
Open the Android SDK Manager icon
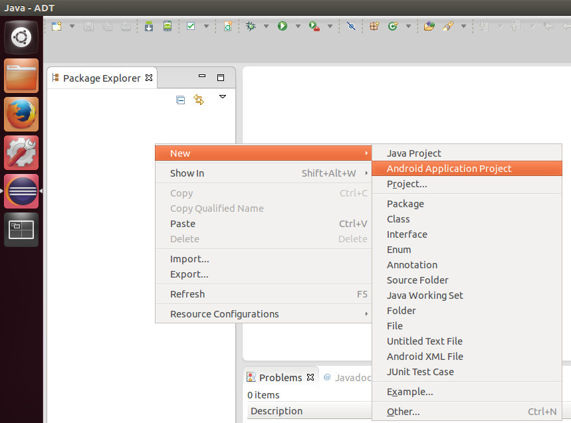point(149,26)
